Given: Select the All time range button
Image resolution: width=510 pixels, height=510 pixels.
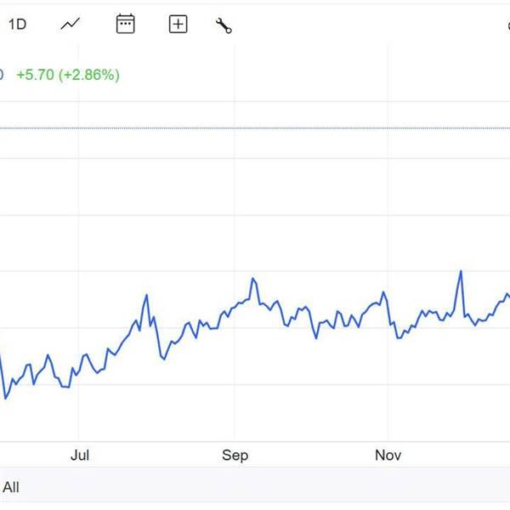Looking at the screenshot, I should point(11,487).
